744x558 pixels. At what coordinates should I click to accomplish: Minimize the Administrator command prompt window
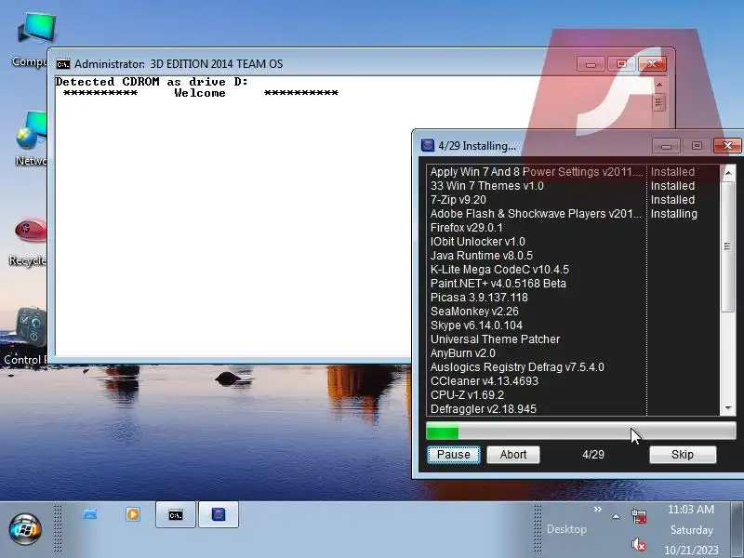click(x=591, y=64)
